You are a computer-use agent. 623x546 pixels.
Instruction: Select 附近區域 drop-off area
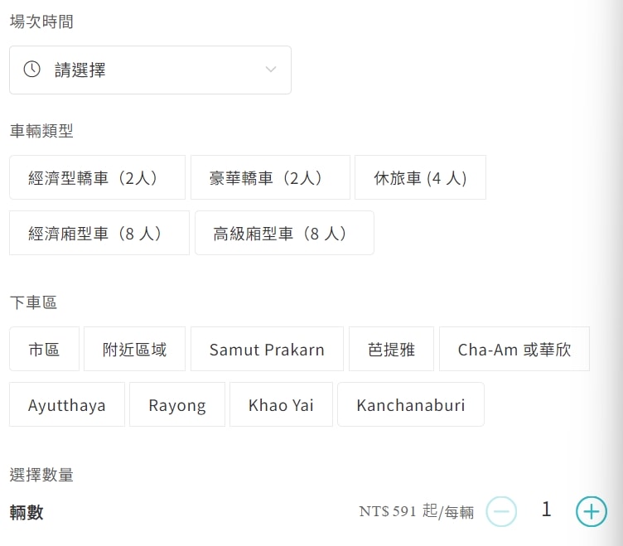(x=135, y=349)
